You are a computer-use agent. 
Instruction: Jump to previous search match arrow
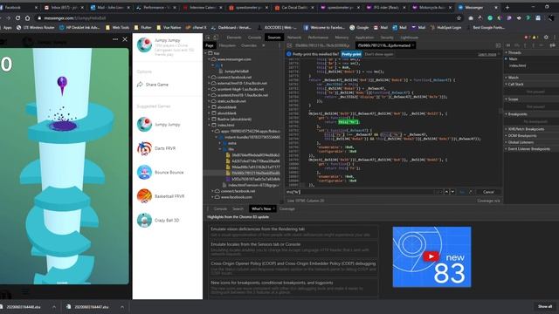pos(446,192)
